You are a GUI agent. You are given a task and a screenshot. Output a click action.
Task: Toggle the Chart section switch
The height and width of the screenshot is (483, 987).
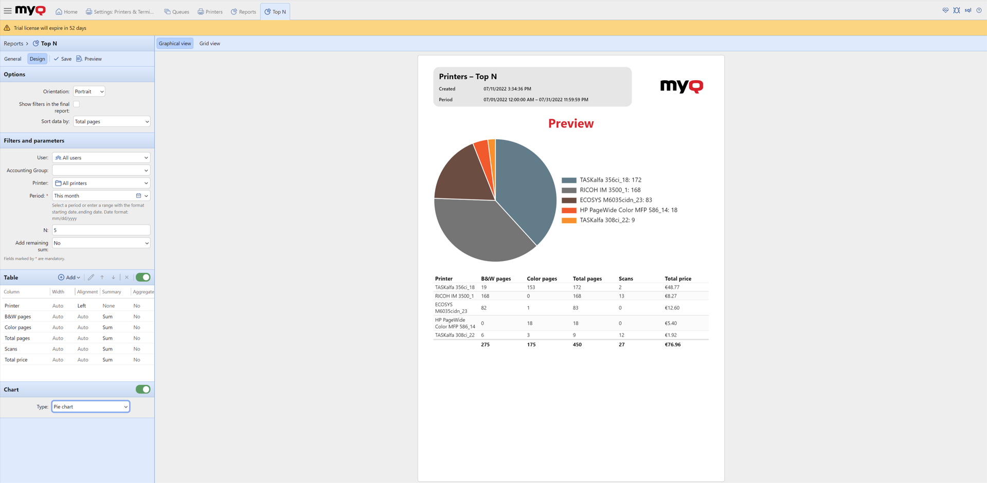coord(143,389)
